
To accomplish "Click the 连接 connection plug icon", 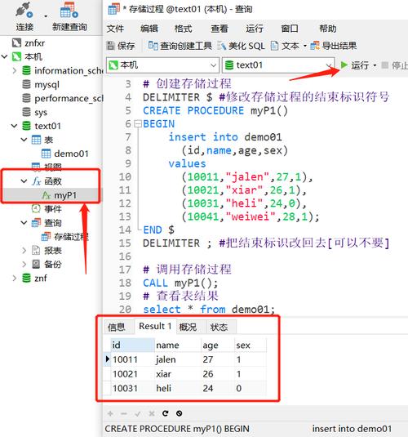I will point(24,11).
